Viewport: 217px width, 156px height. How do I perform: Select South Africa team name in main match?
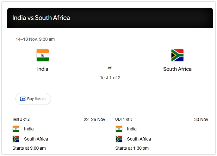coord(177,69)
